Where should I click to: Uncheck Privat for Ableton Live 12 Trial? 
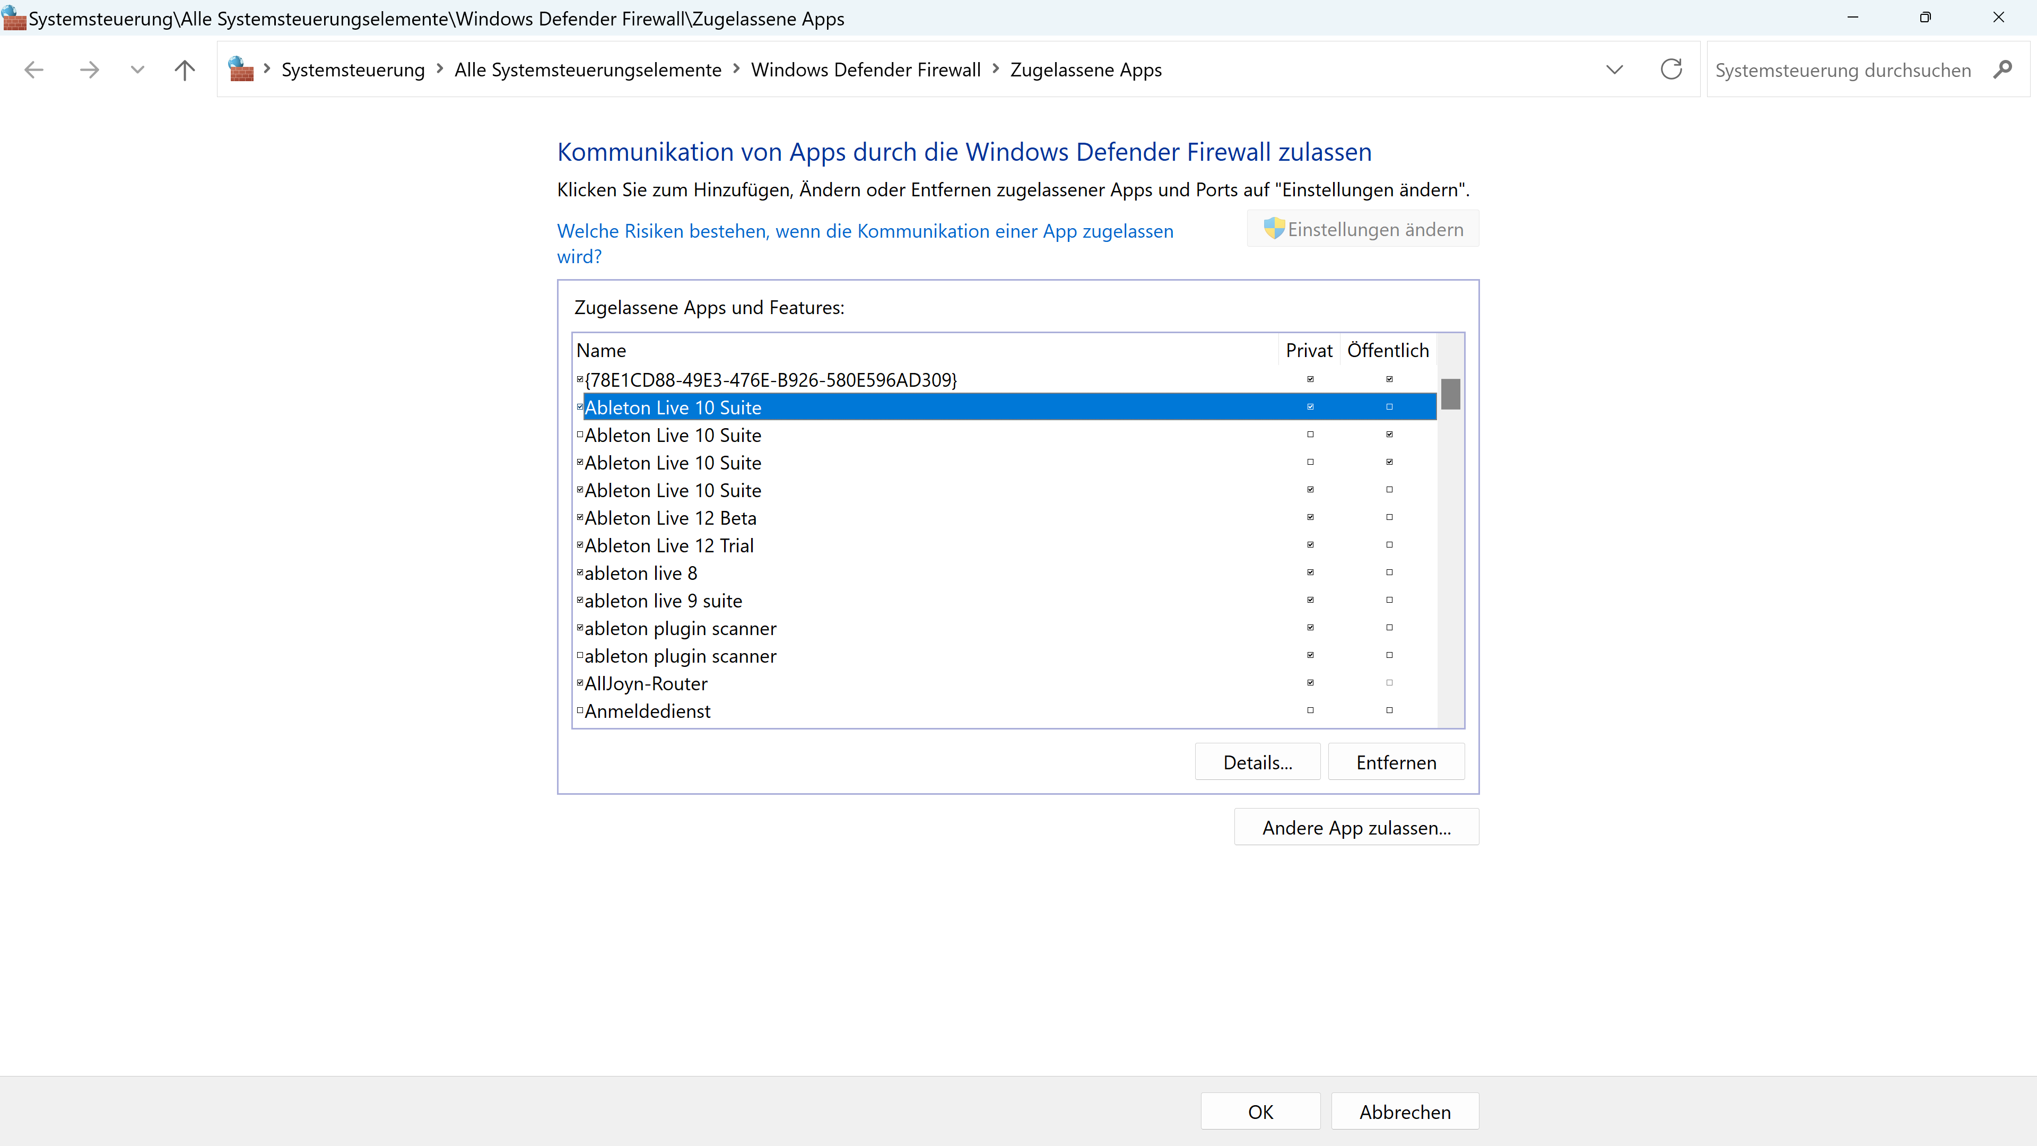pos(1310,545)
